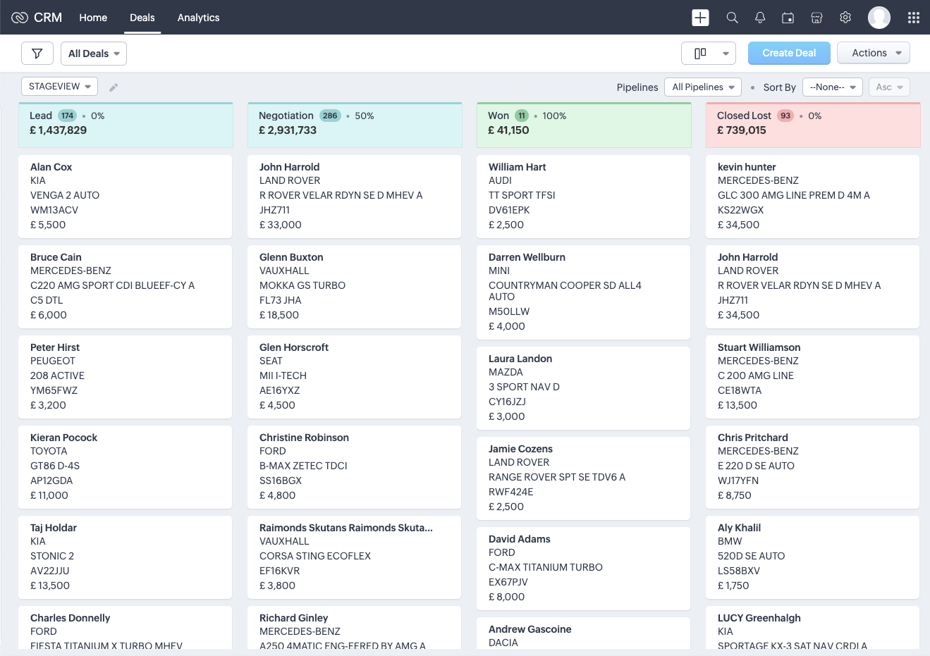Click the Won total £ 41,150

coord(508,130)
